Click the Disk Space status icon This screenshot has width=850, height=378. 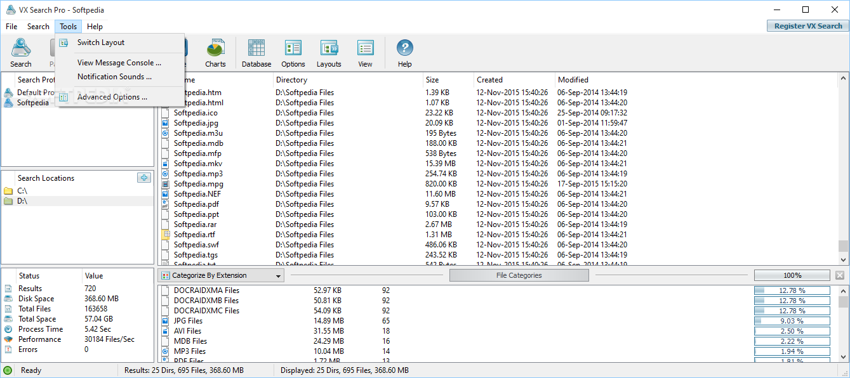8,299
